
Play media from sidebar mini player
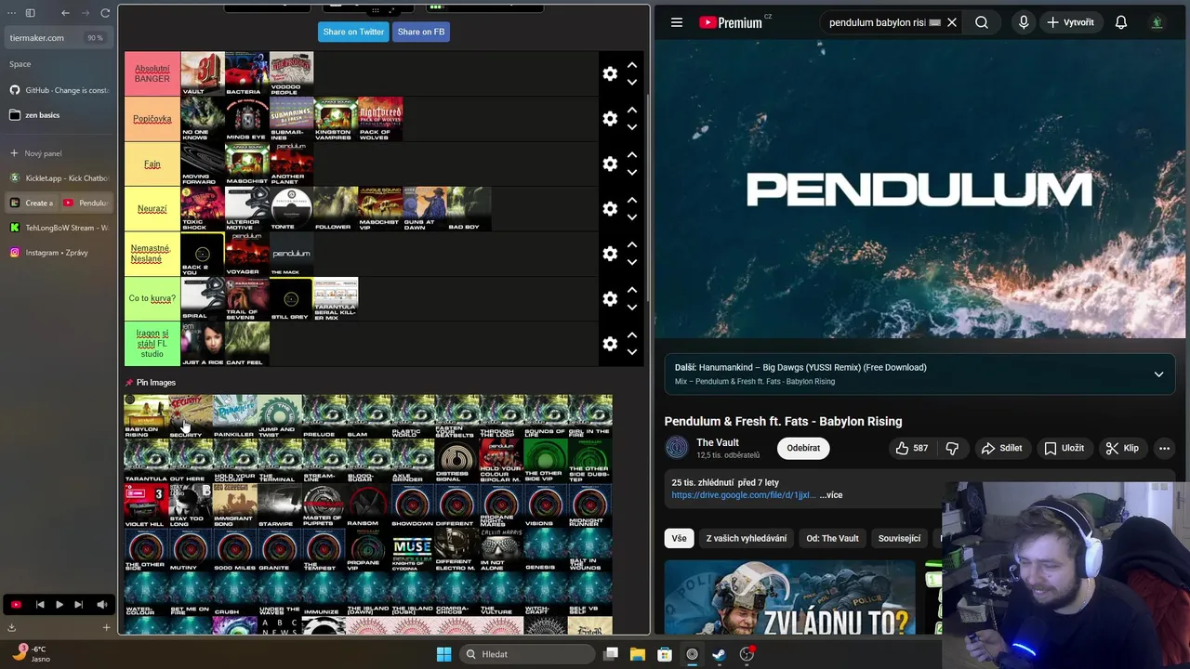[59, 605]
